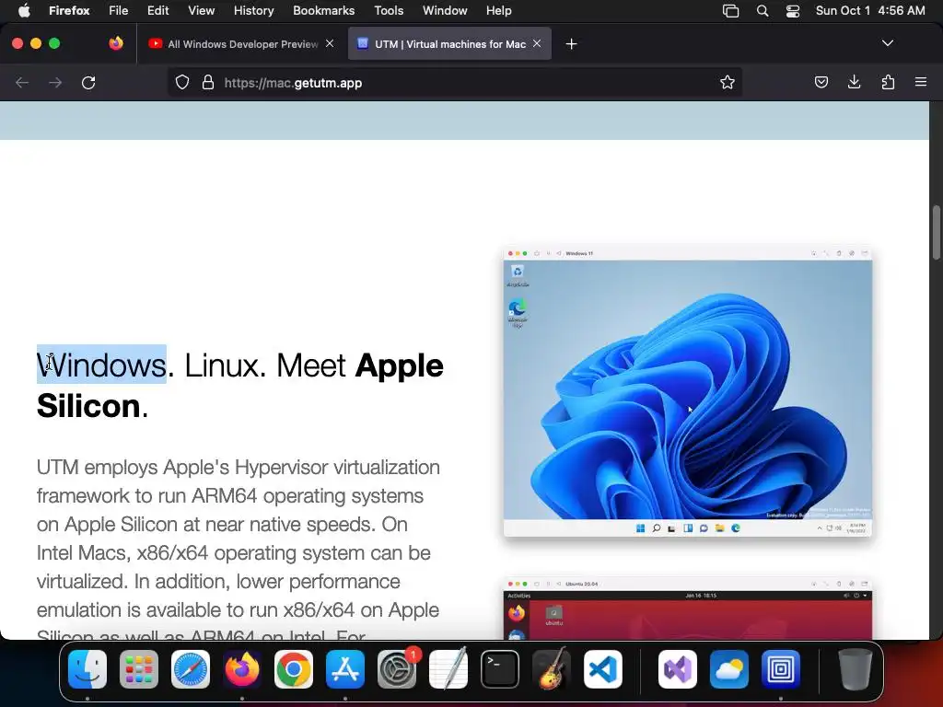Screen dimensions: 943x707
Task: Open the Window menu
Action: click(x=445, y=11)
